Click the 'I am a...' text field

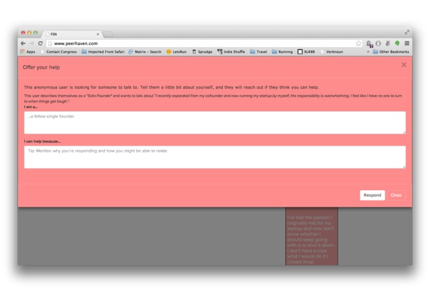[215, 122]
